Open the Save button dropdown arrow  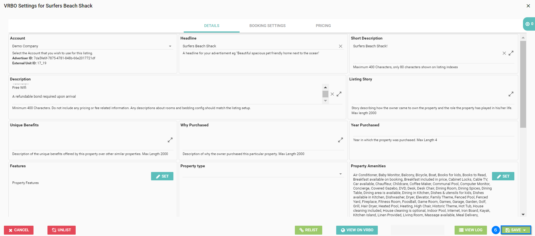pyautogui.click(x=525, y=230)
